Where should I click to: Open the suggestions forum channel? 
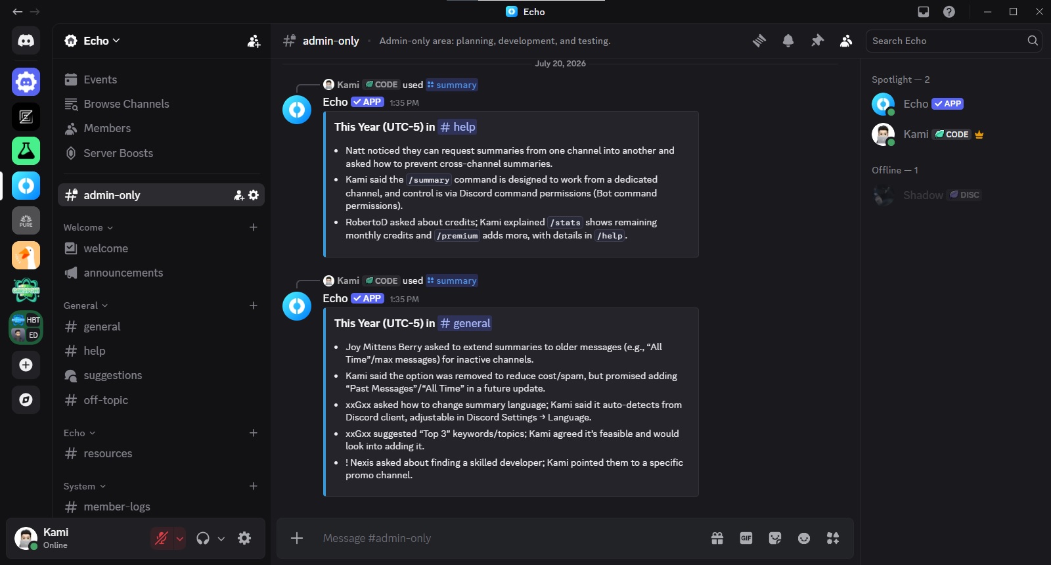pyautogui.click(x=161, y=375)
